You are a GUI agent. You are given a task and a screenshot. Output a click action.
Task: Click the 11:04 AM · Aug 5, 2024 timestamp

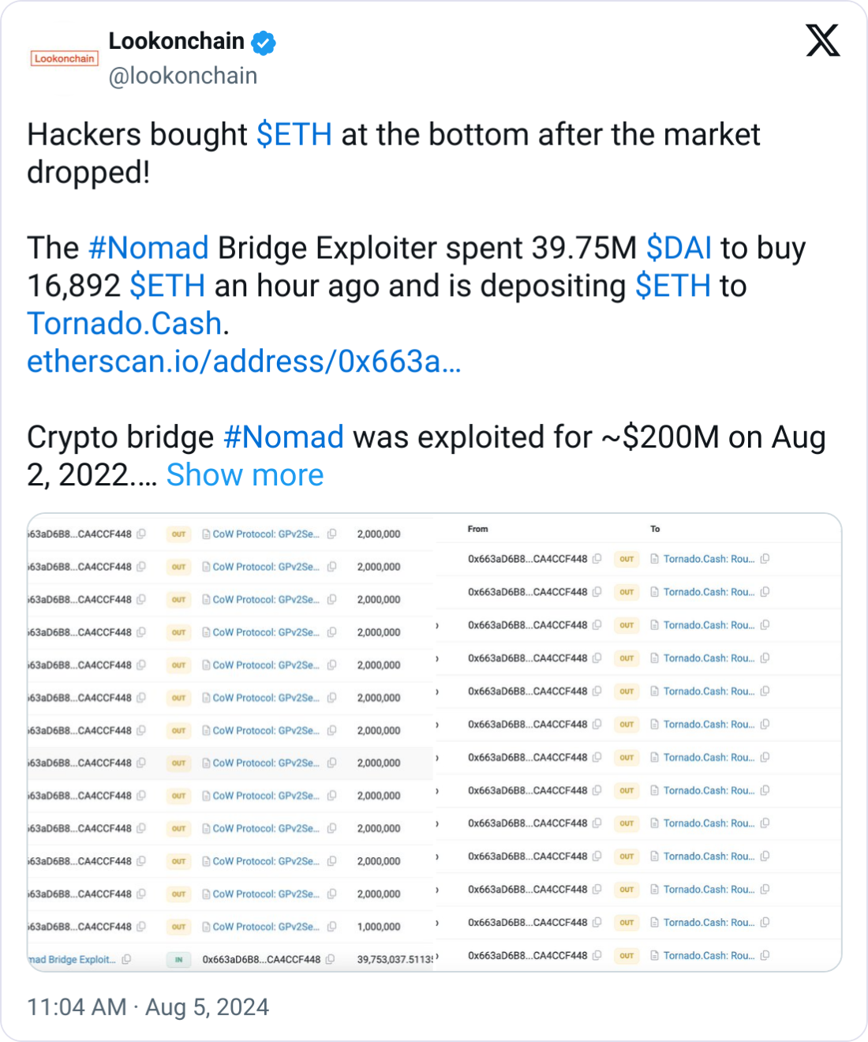point(148,1007)
